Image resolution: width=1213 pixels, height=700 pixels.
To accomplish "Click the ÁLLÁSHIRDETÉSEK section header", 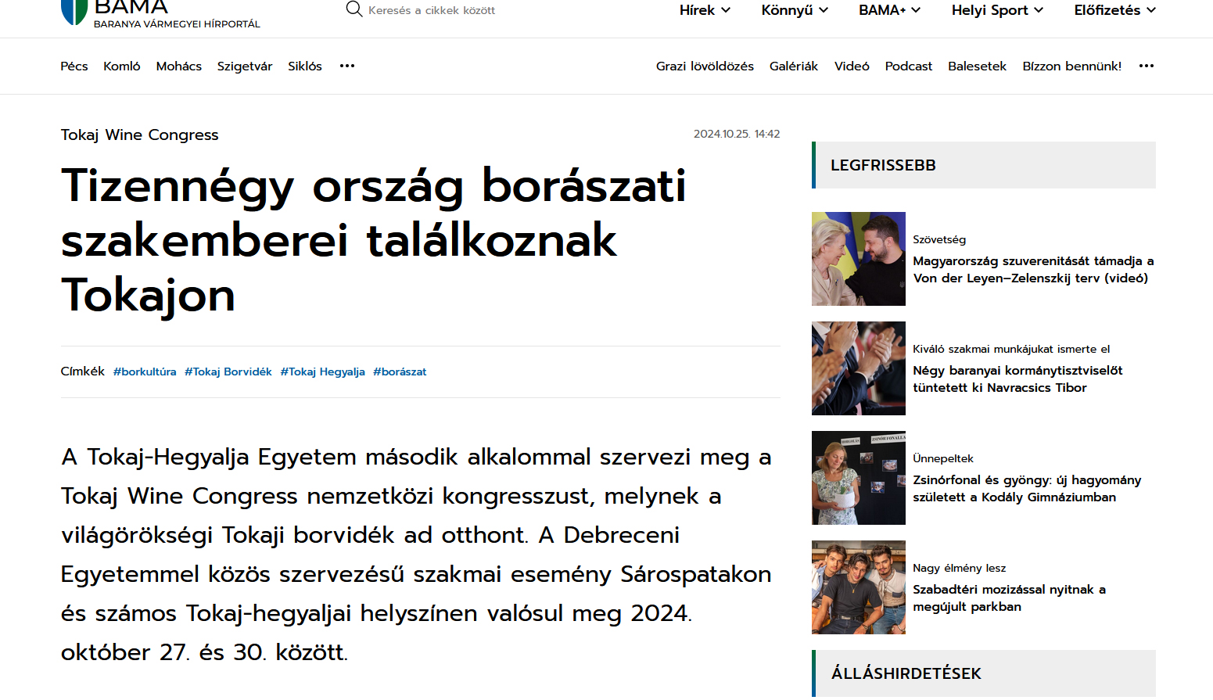I will click(x=984, y=673).
